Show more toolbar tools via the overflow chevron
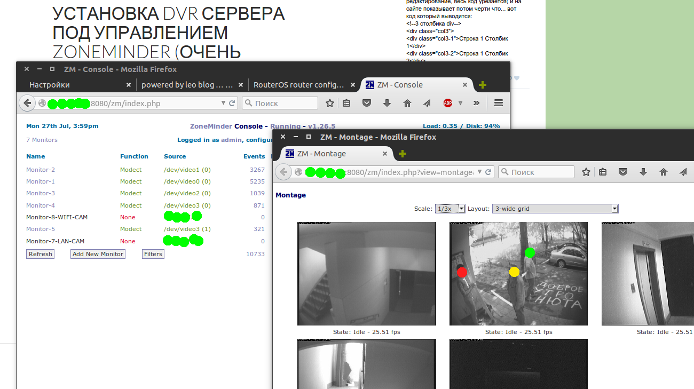694x389 pixels. [x=476, y=103]
